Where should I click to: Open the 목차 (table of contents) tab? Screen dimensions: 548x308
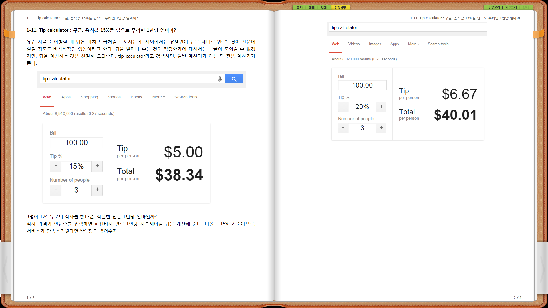[x=299, y=7]
